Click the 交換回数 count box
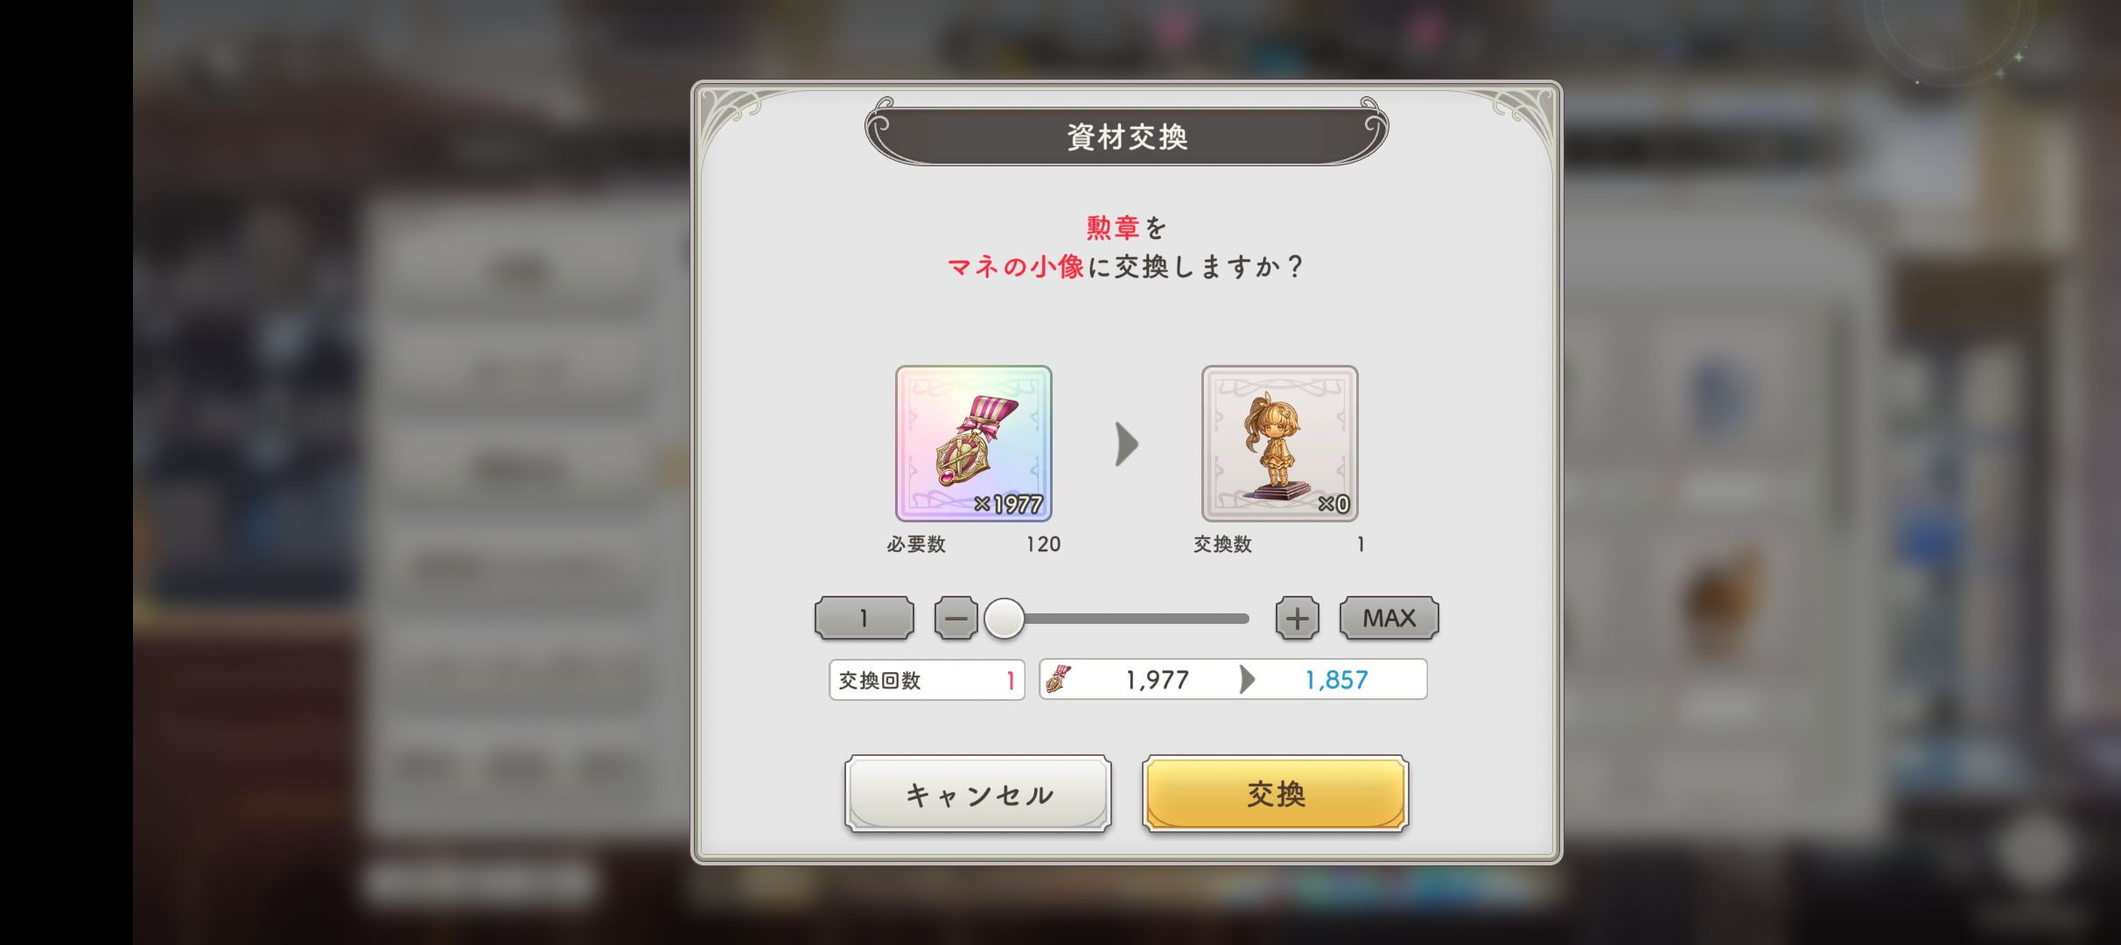This screenshot has width=2121, height=945. pyautogui.click(x=927, y=680)
